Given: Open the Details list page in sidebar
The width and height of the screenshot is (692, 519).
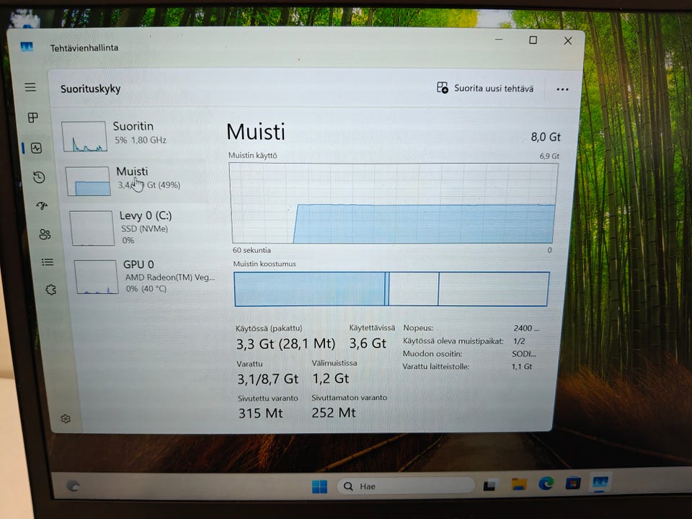Looking at the screenshot, I should [x=48, y=262].
